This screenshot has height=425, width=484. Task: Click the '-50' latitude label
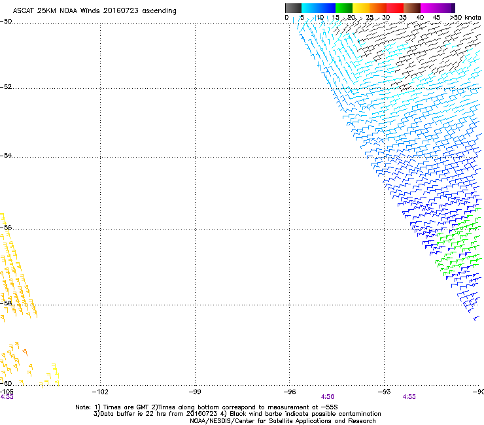click(x=6, y=22)
